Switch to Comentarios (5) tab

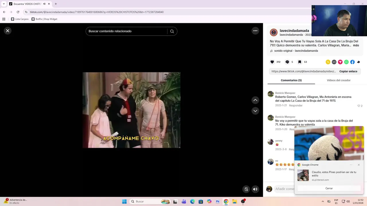[291, 80]
